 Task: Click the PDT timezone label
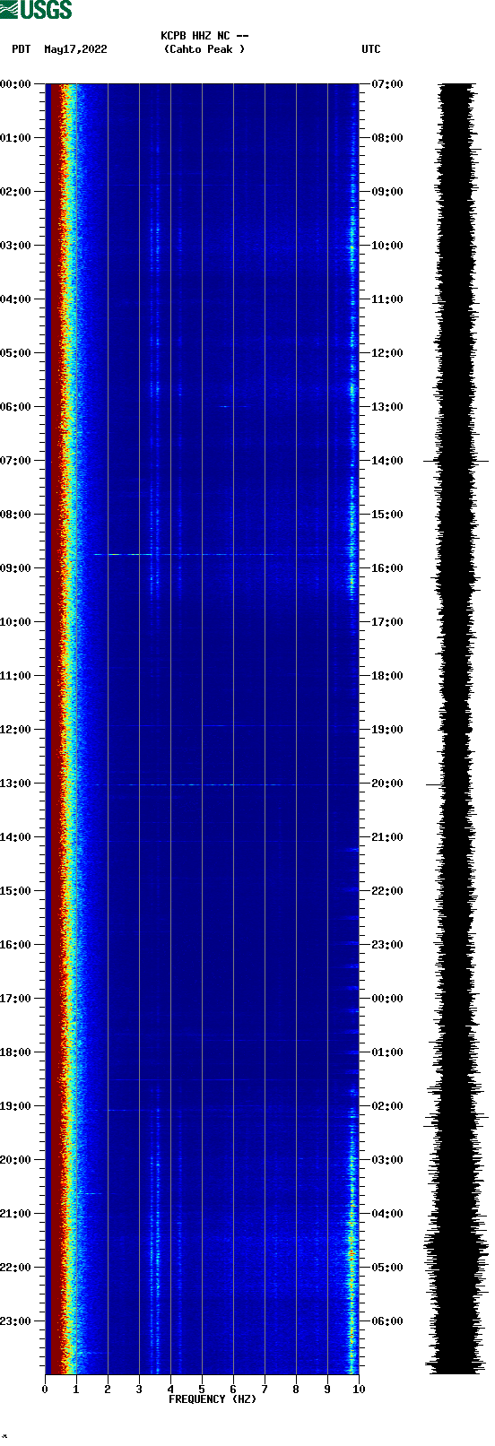click(x=22, y=49)
